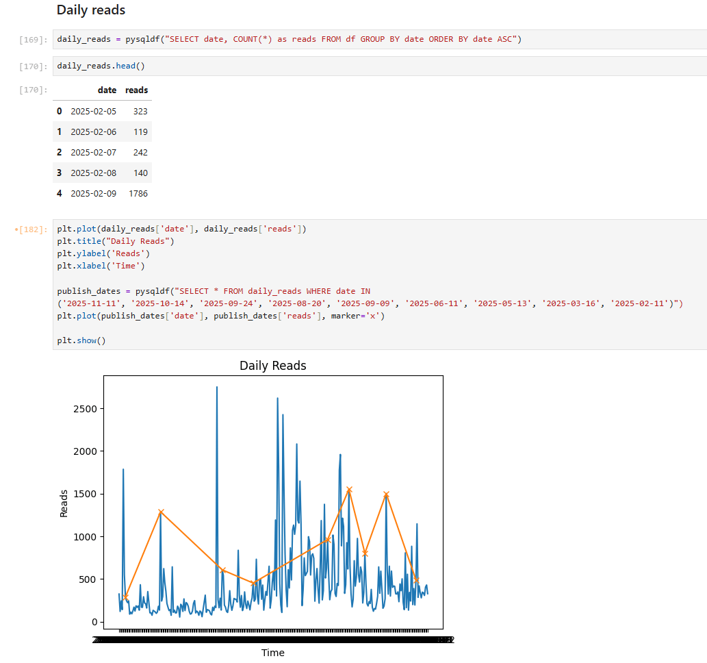
Task: Click the 2500 tick label on the y-axis
Action: (x=85, y=409)
